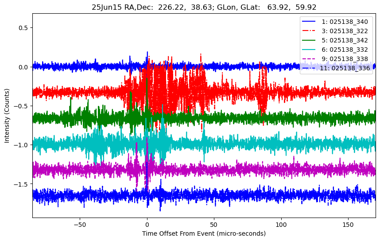Click x-axis tick label 50
The height and width of the screenshot is (241, 380).
tap(214, 225)
